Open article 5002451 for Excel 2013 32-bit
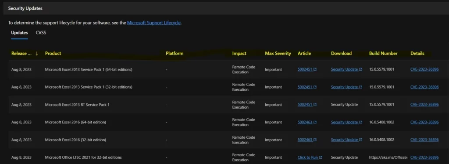The image size is (449, 164). [x=307, y=87]
